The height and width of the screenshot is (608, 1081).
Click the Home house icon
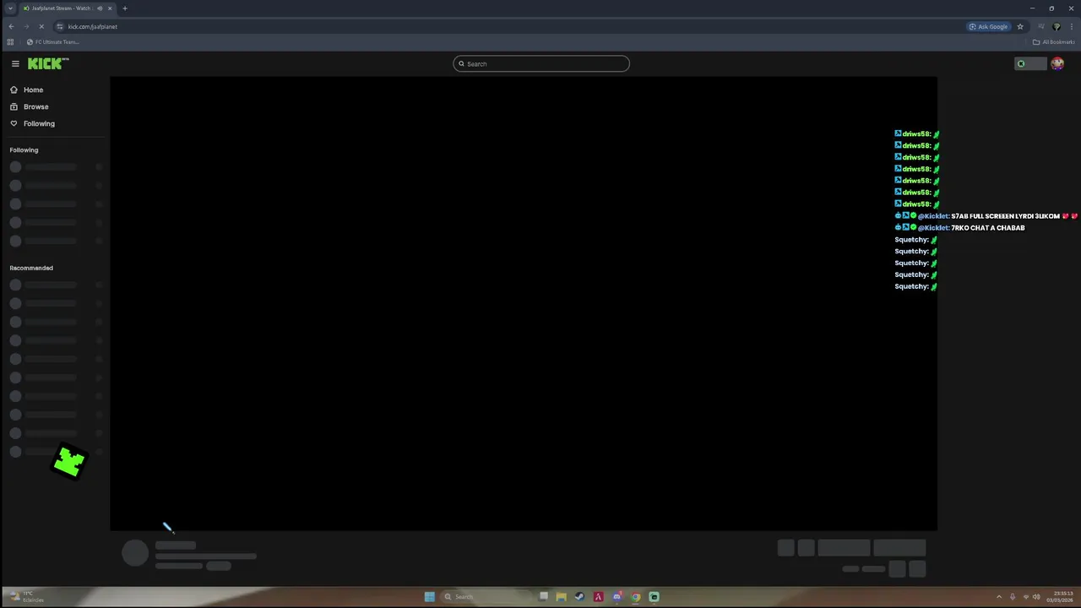(x=14, y=90)
